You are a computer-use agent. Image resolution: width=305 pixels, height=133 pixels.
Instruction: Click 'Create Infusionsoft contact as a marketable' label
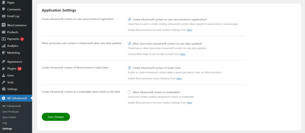click(x=81, y=92)
